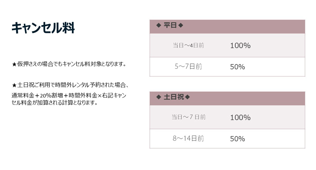Click 100% in the 土日祝 table
This screenshot has height=170, width=316.
[240, 117]
